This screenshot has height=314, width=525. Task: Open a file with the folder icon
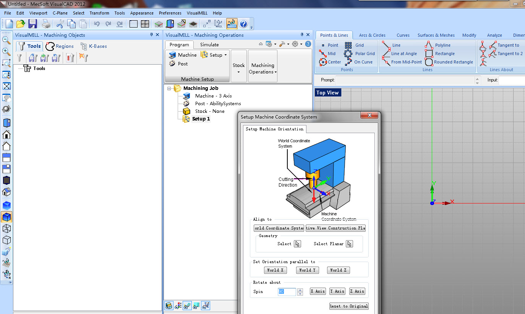[x=20, y=24]
